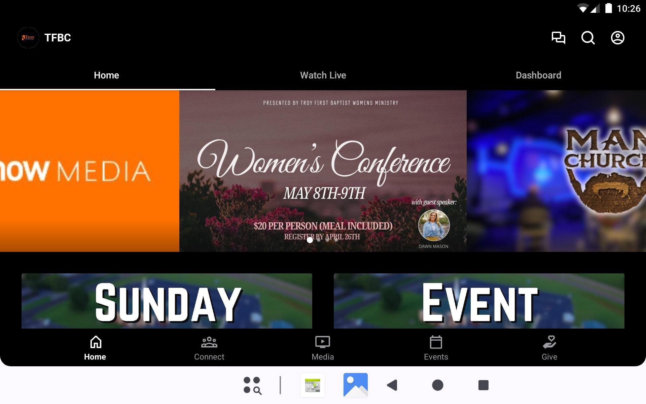Open the gallery app in the taskbar
Image resolution: width=646 pixels, height=404 pixels.
(x=355, y=385)
